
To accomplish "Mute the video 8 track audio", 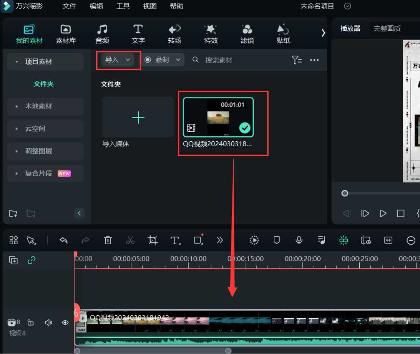I will pyautogui.click(x=48, y=322).
